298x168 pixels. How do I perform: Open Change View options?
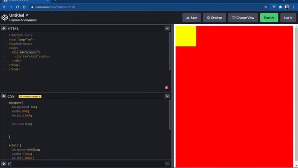243,18
